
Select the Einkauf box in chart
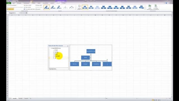(x=85, y=64)
